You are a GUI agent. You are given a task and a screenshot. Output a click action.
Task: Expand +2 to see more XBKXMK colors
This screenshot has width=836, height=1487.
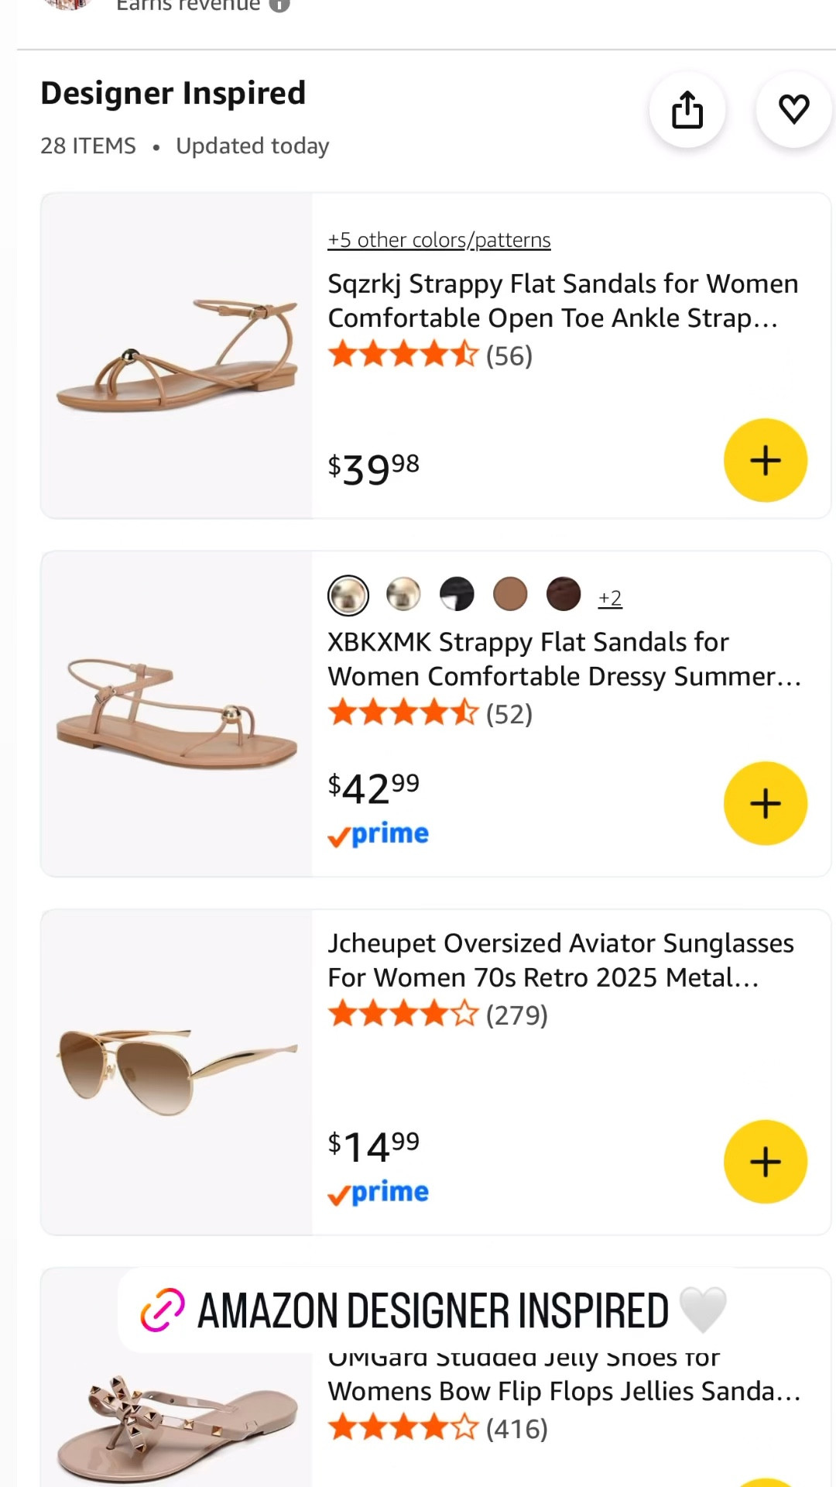[609, 596]
